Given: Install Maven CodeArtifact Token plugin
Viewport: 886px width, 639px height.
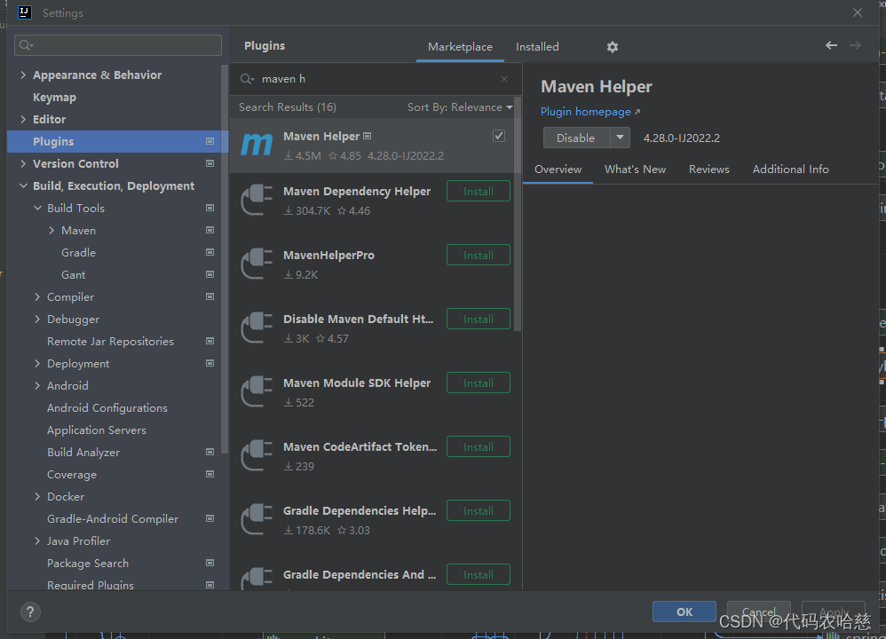Looking at the screenshot, I should coord(478,446).
